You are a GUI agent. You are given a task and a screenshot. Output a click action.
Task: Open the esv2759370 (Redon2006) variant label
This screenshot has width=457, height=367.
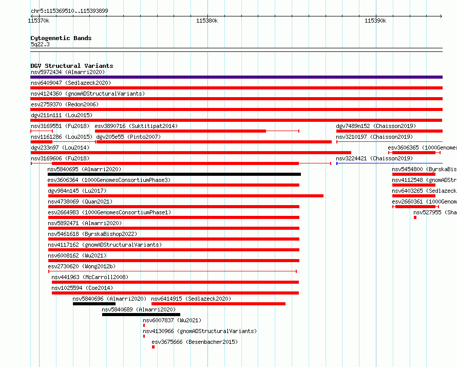[x=65, y=104]
